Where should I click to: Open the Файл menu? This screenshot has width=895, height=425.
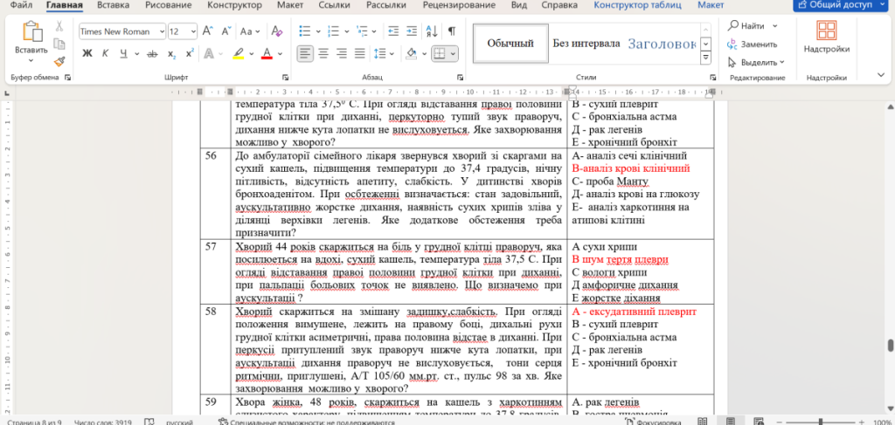[21, 6]
